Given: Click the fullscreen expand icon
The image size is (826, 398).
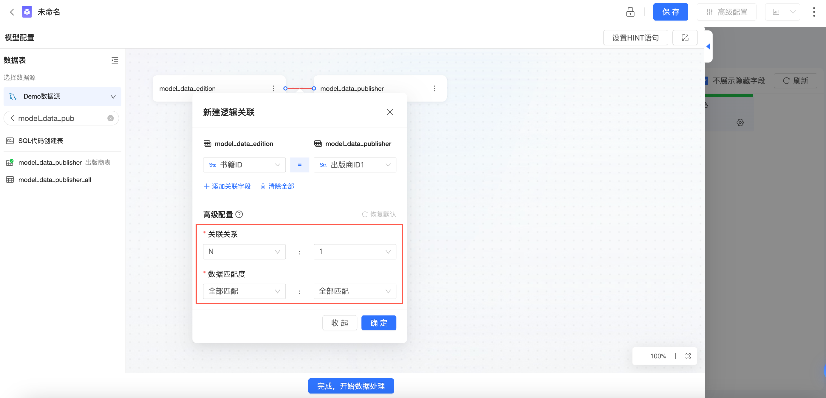Looking at the screenshot, I should tap(685, 38).
